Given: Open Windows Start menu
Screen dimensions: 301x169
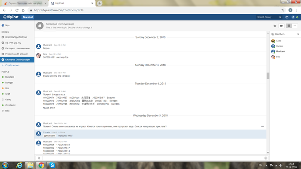Looking at the screenshot, I should coord(5,165).
